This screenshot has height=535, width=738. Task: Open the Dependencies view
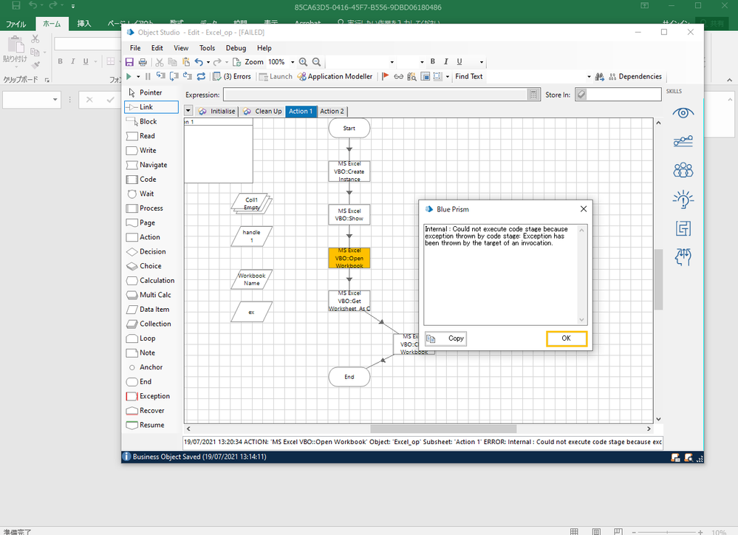pos(635,76)
